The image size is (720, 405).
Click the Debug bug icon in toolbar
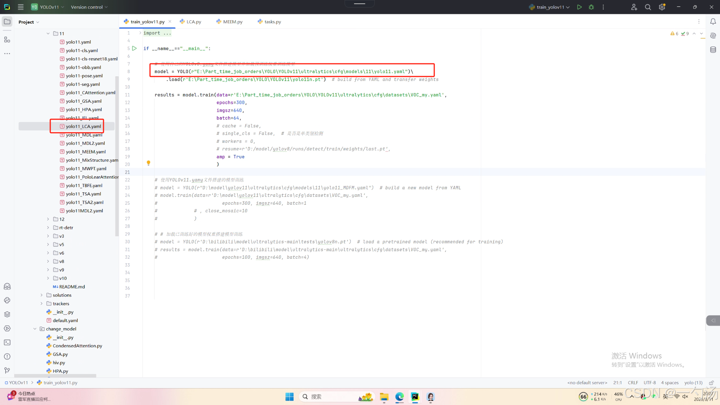tap(591, 7)
